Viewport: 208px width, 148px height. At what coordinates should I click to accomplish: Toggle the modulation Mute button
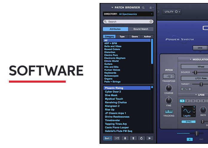(186, 89)
